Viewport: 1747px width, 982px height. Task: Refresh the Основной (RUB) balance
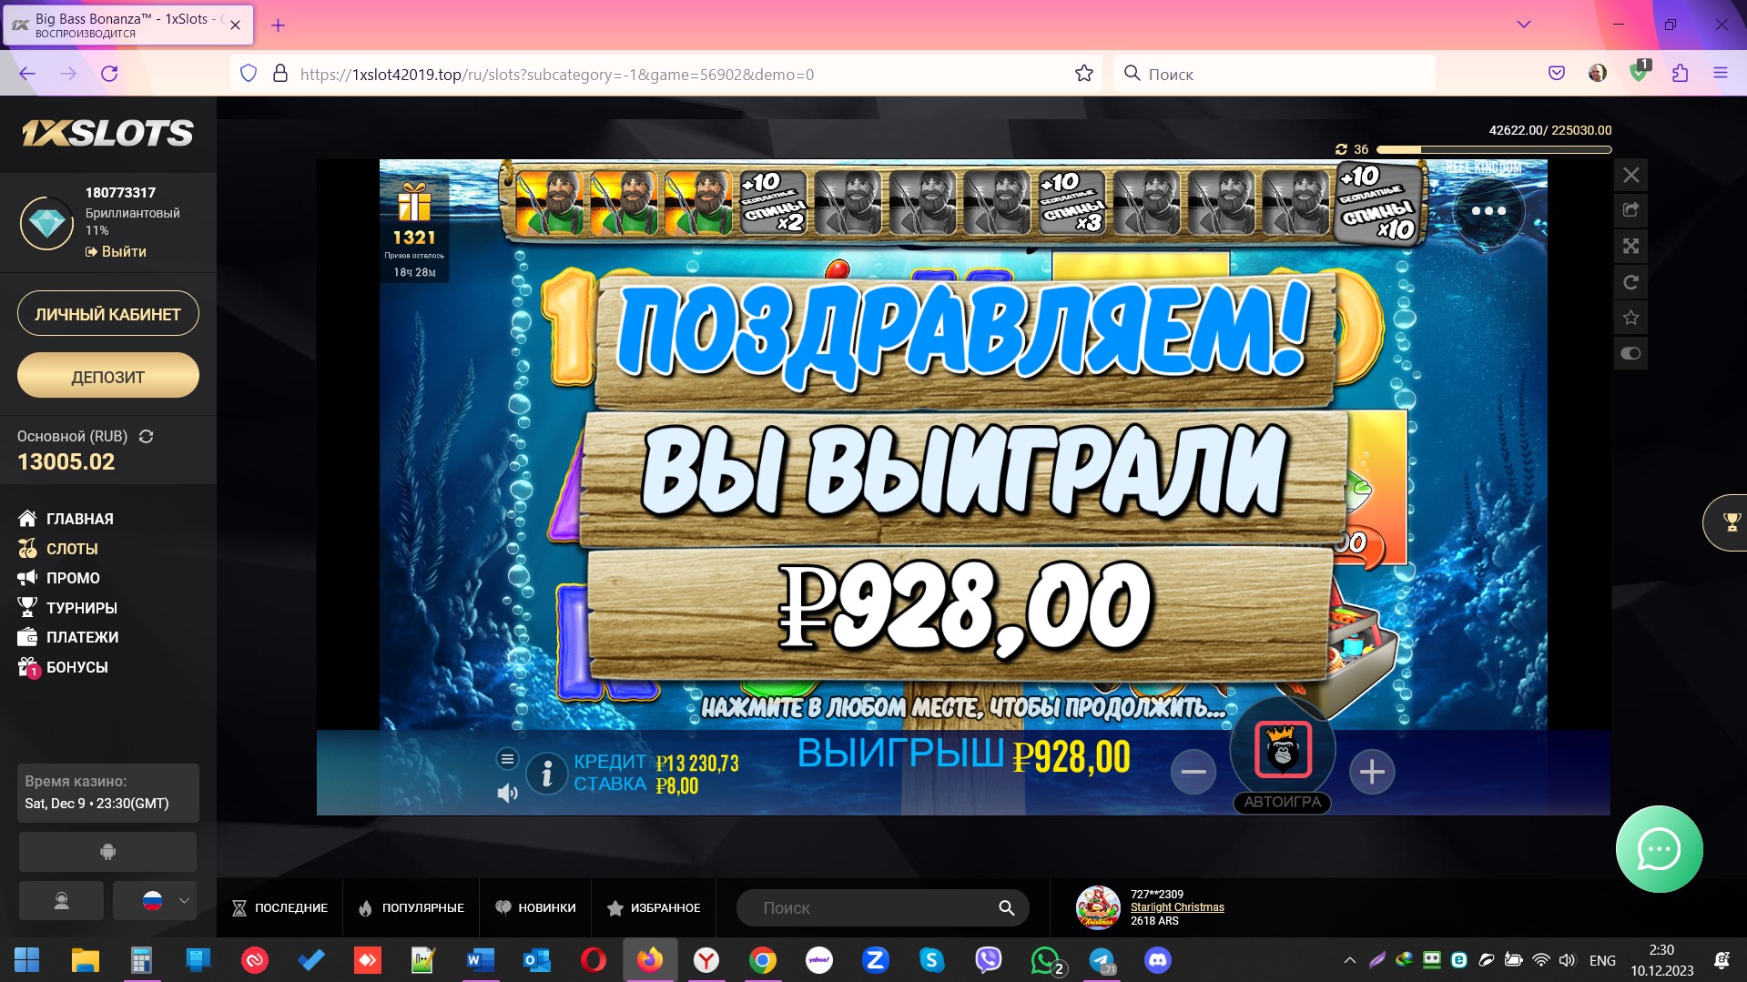click(146, 437)
